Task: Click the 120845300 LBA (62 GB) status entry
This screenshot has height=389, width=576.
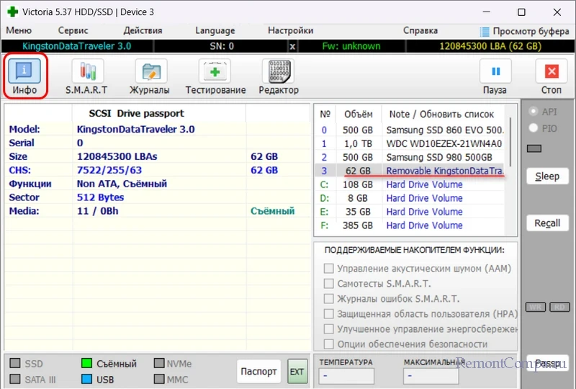Action: coord(490,46)
